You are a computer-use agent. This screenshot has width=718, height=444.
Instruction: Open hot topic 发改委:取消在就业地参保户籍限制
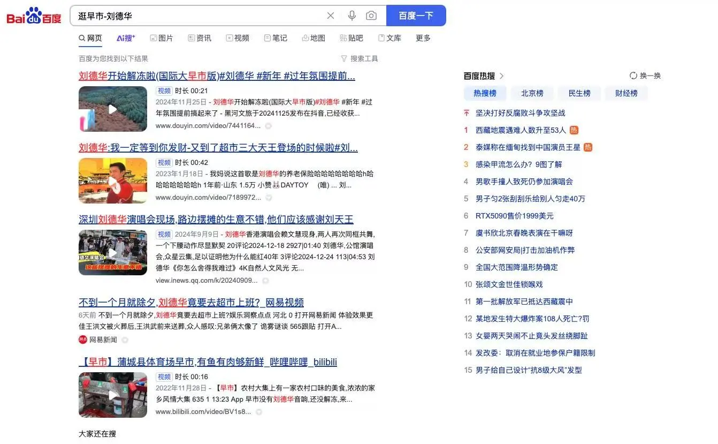[x=536, y=353]
